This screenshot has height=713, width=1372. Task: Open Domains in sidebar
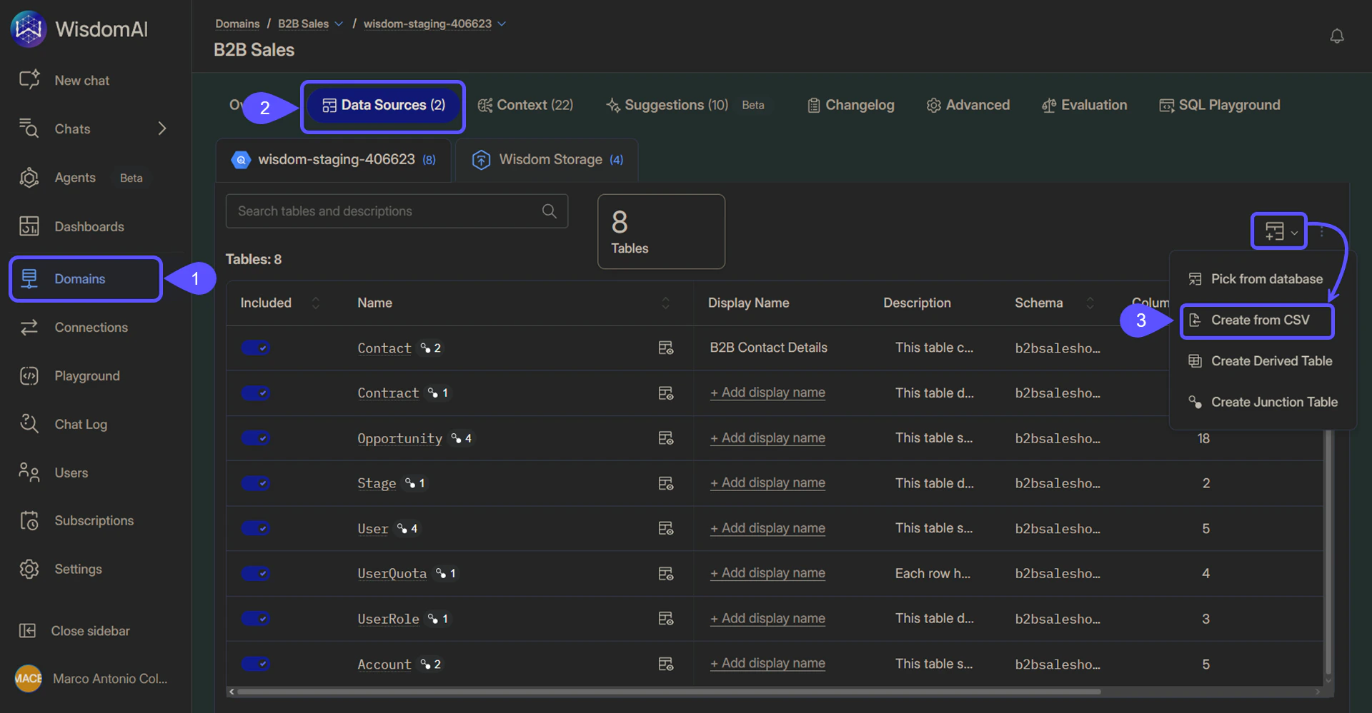(86, 279)
